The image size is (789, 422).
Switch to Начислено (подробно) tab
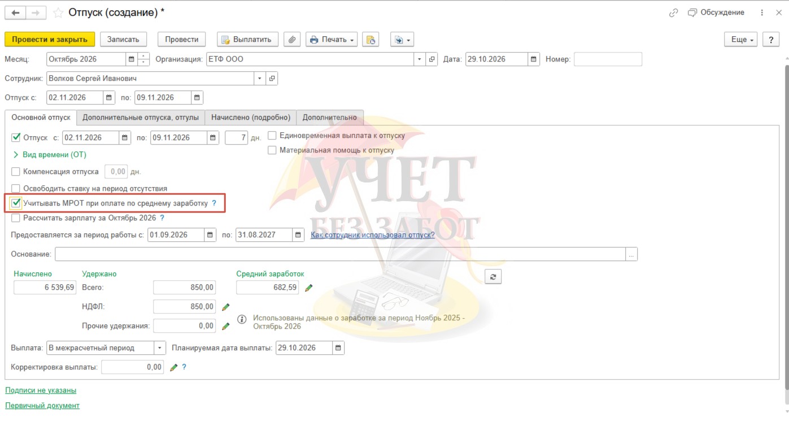click(251, 118)
